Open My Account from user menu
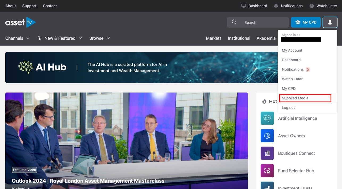Image resolution: width=342 pixels, height=189 pixels. 292,50
